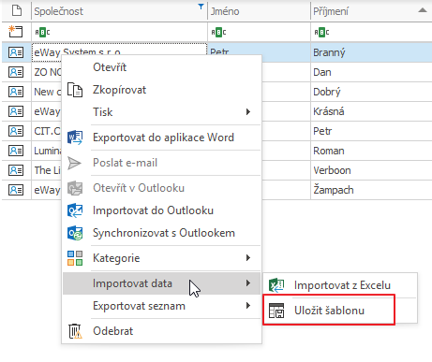This screenshot has height=362, width=432.
Task: Click the Kategorie colored squares icon
Action: tap(75, 258)
